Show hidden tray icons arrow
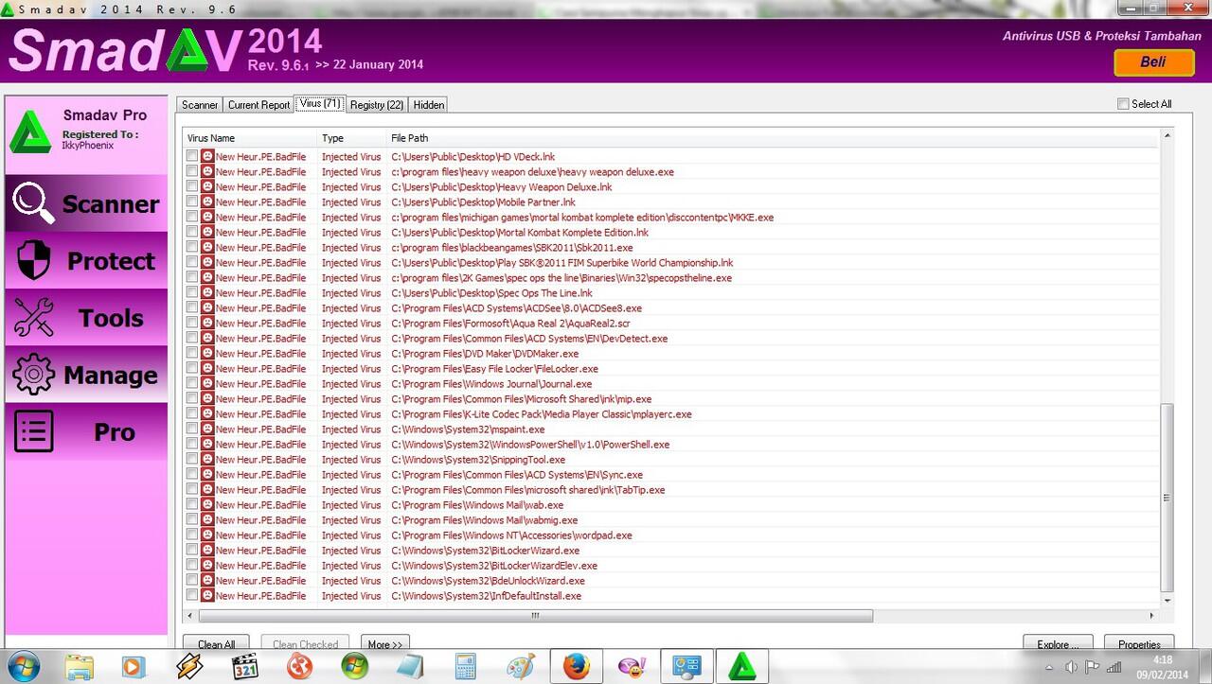 (1049, 666)
